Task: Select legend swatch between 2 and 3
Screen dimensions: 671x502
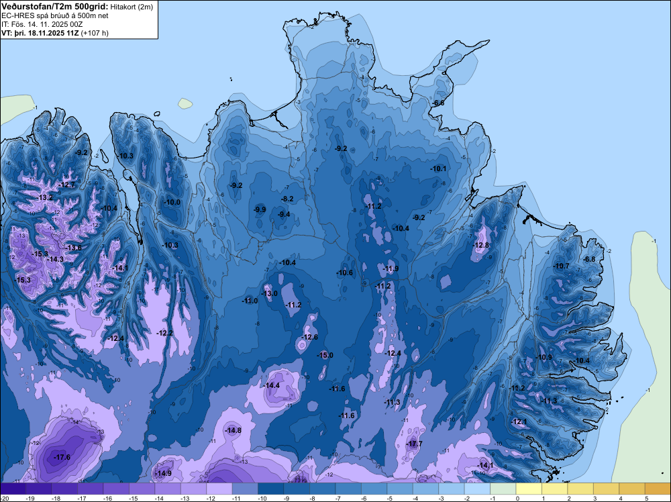Action: coord(580,489)
